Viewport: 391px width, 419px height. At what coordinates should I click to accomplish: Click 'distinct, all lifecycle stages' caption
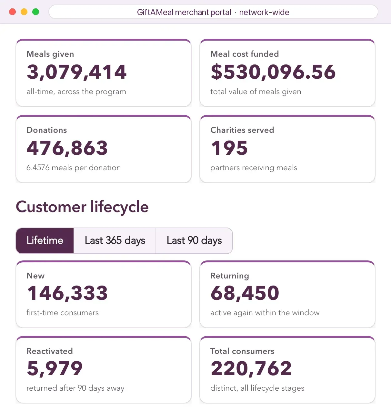257,388
